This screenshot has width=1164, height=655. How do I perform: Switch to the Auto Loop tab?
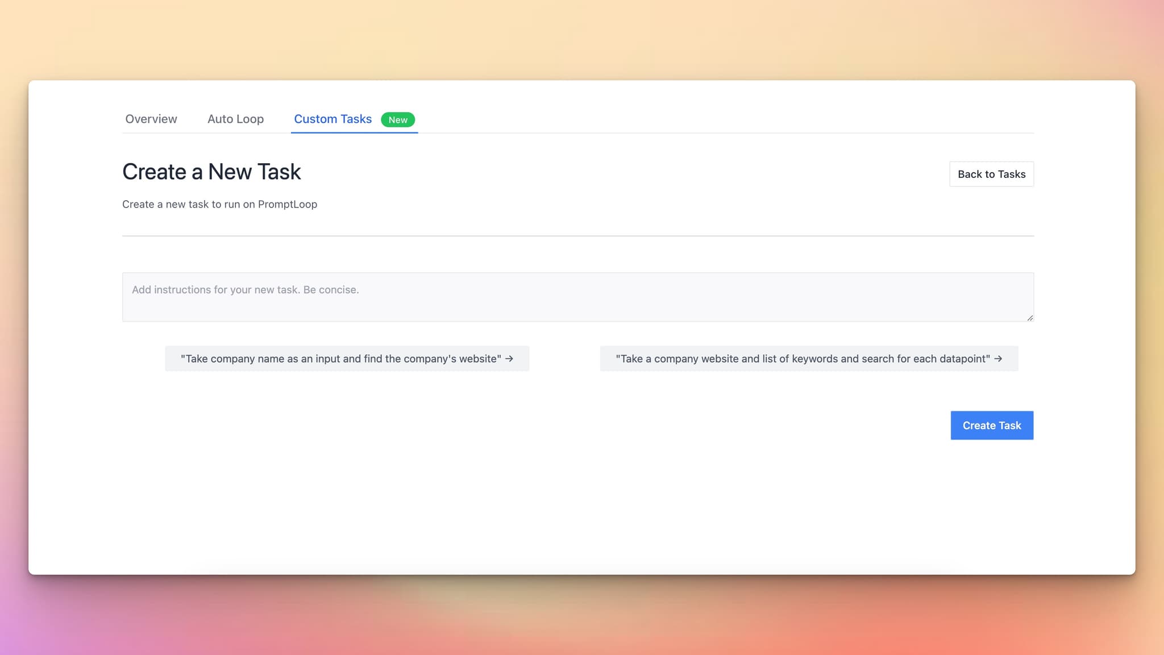[x=235, y=119]
